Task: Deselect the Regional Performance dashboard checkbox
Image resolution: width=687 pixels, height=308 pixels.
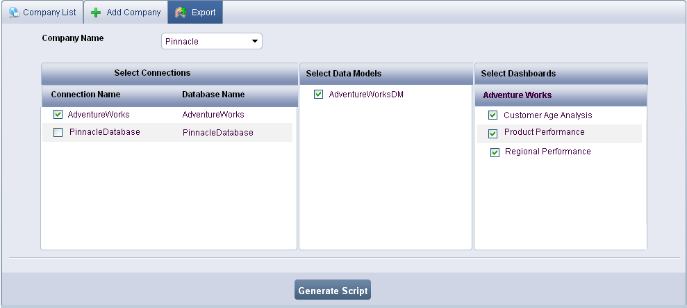Action: click(x=495, y=152)
